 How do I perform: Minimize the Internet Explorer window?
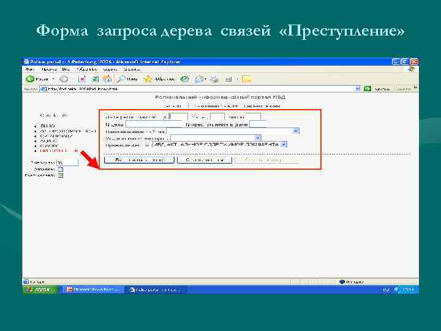pos(396,62)
